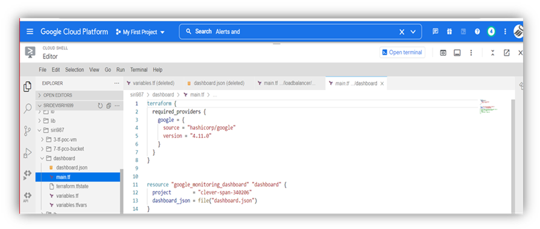Click the Cloud Shell logo icon
540x229 pixels.
(x=30, y=52)
